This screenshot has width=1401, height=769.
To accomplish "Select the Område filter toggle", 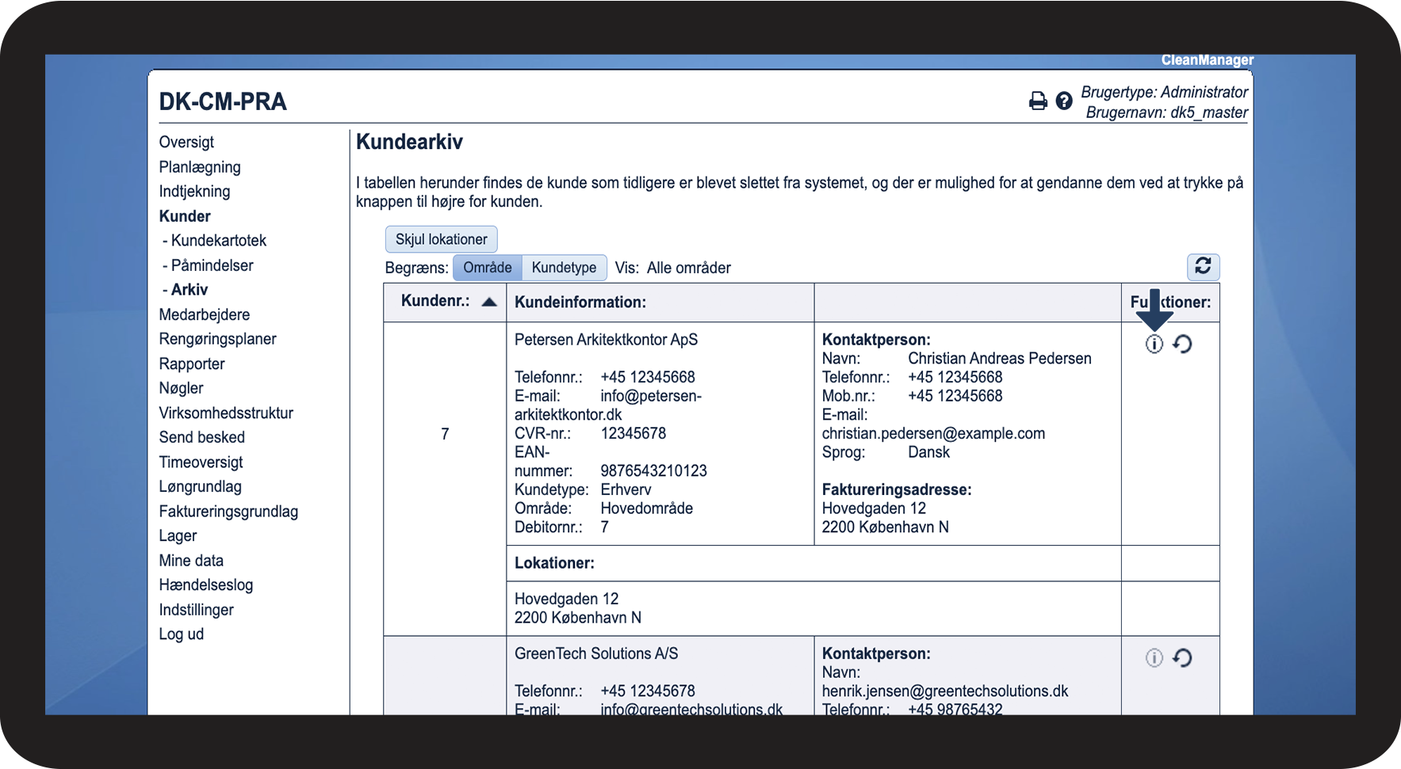I will point(487,268).
